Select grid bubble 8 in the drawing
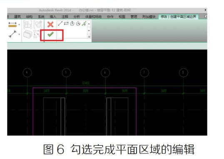Screen dimensions: 224x159 (184, 72)
